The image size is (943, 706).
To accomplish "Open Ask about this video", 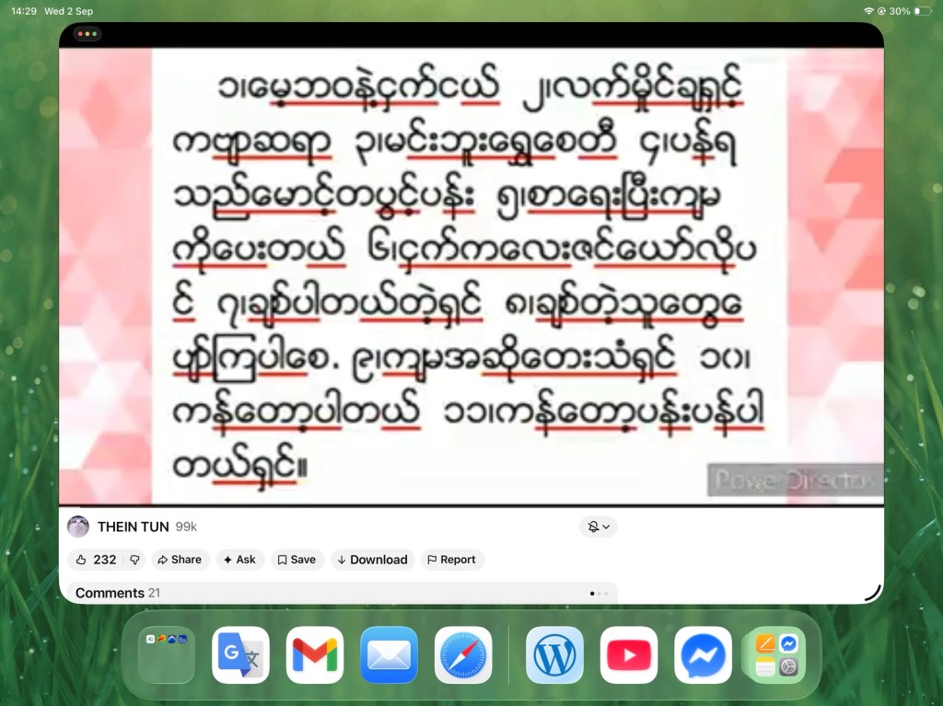I will tap(239, 560).
